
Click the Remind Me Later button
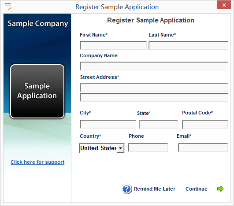(x=155, y=189)
